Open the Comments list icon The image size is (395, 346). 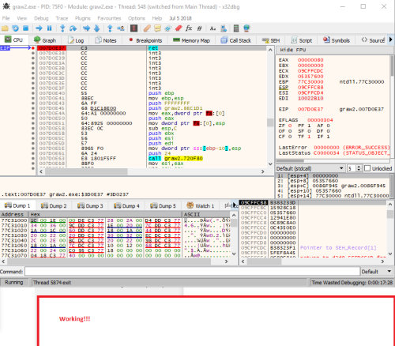[x=157, y=28]
